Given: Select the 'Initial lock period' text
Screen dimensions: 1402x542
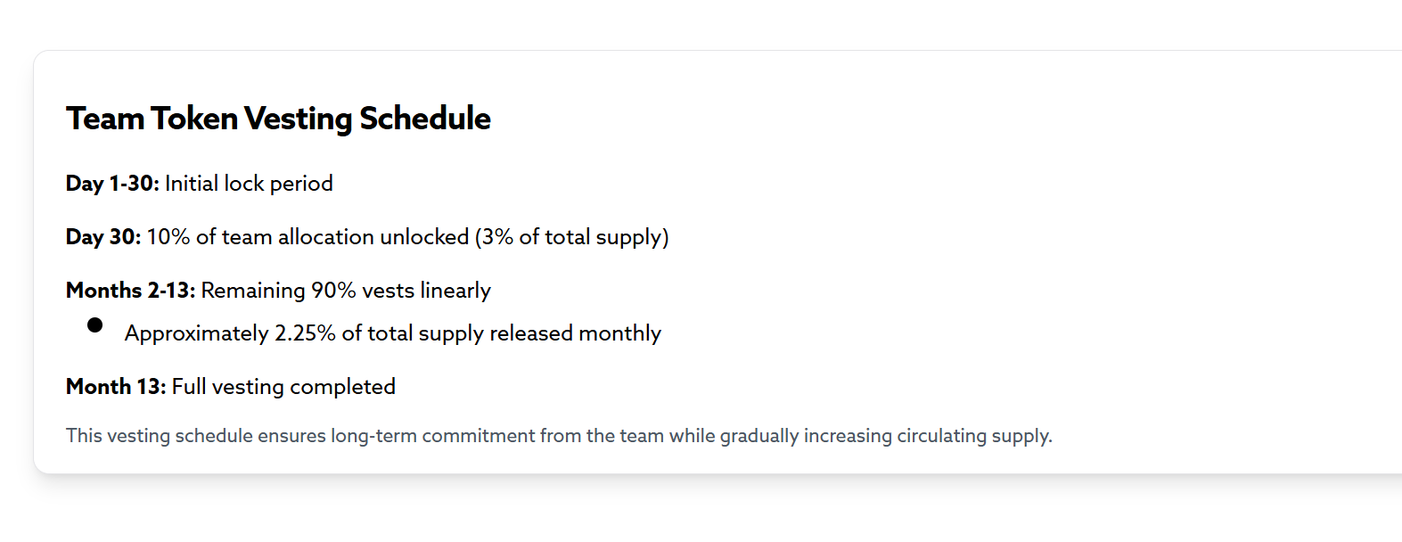Looking at the screenshot, I should click(249, 184).
